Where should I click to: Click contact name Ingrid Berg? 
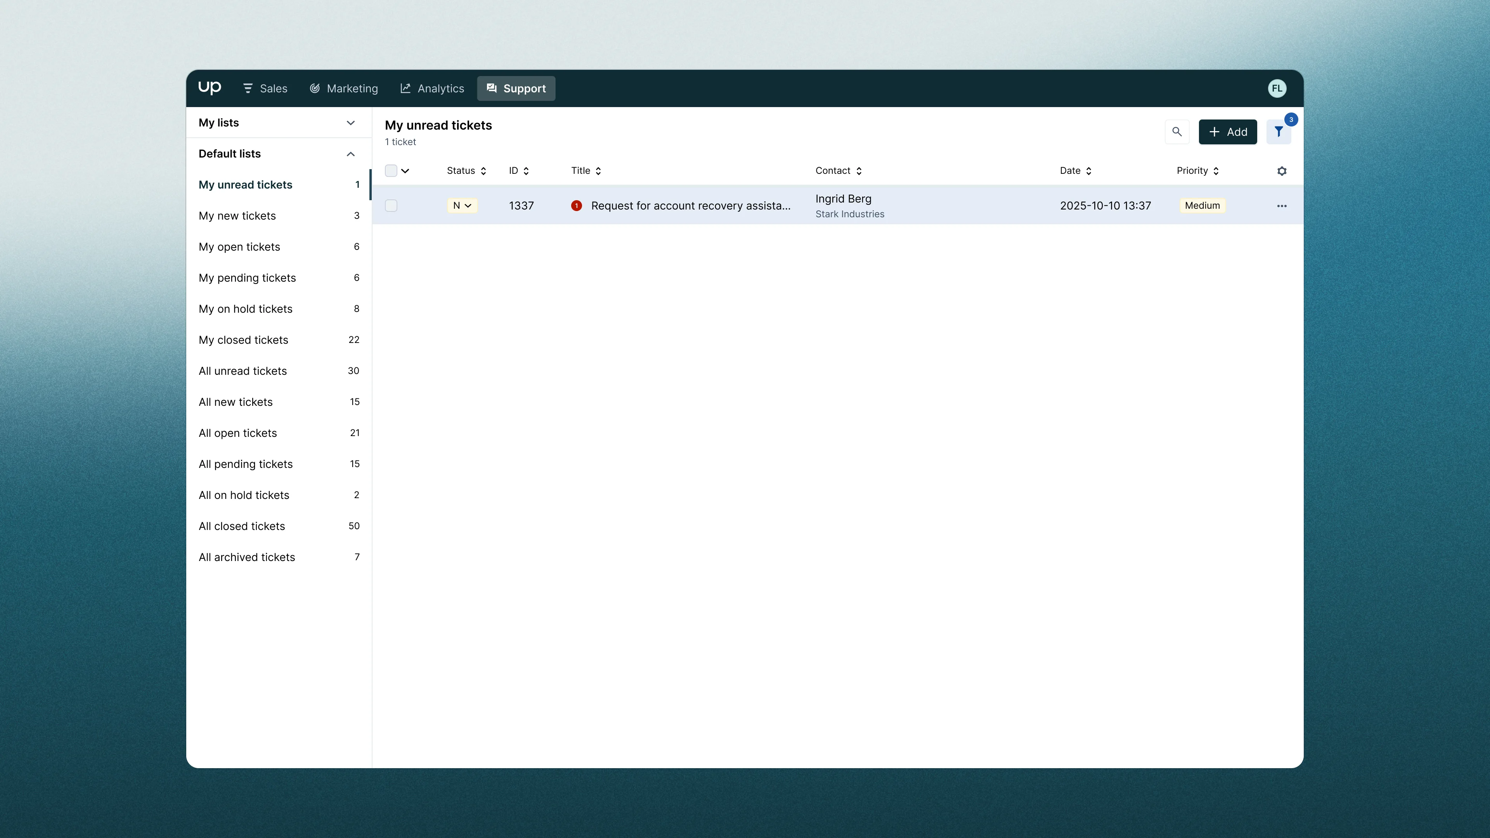point(843,199)
